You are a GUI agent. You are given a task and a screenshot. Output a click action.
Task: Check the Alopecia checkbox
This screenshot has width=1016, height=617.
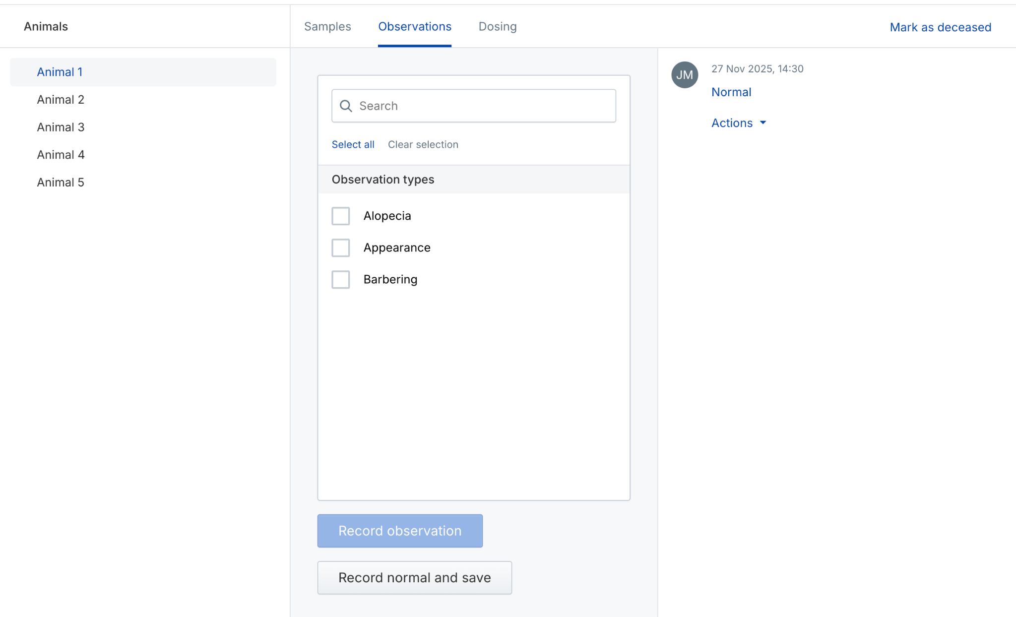click(341, 216)
